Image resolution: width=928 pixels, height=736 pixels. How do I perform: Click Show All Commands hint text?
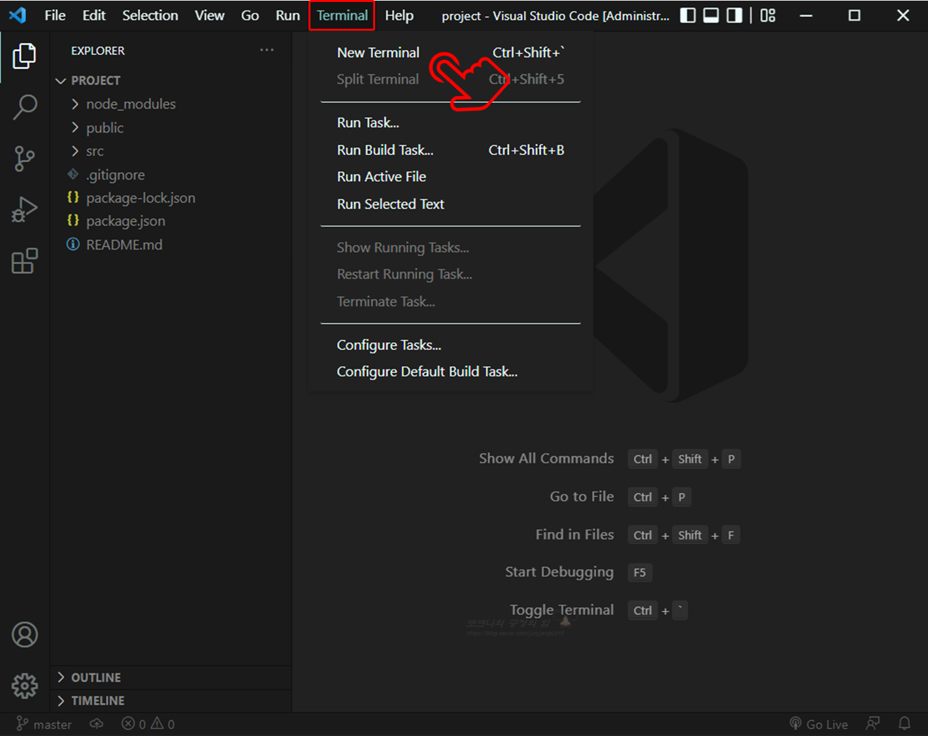tap(546, 459)
